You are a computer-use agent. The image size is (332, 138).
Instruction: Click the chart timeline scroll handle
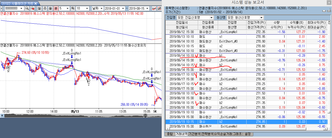[145, 116]
